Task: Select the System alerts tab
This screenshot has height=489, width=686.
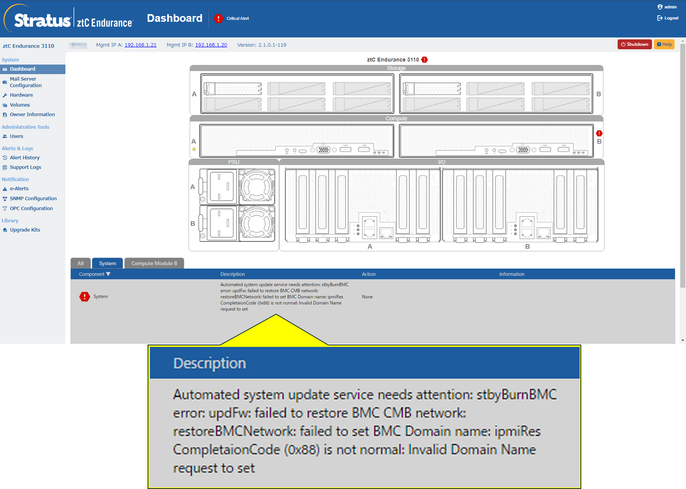Action: point(107,263)
